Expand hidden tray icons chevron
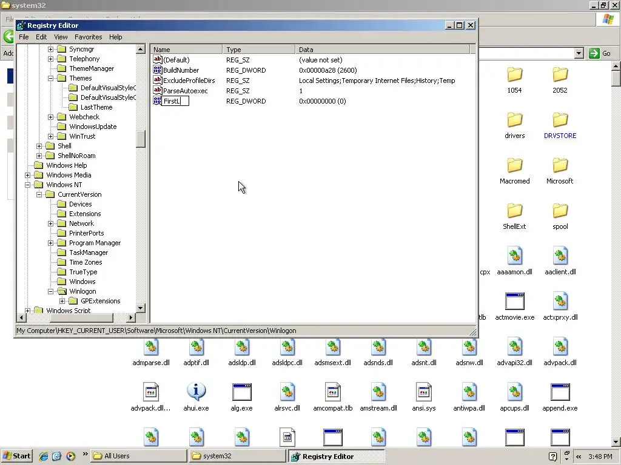Viewport: 621px width, 465px height. coord(579,457)
